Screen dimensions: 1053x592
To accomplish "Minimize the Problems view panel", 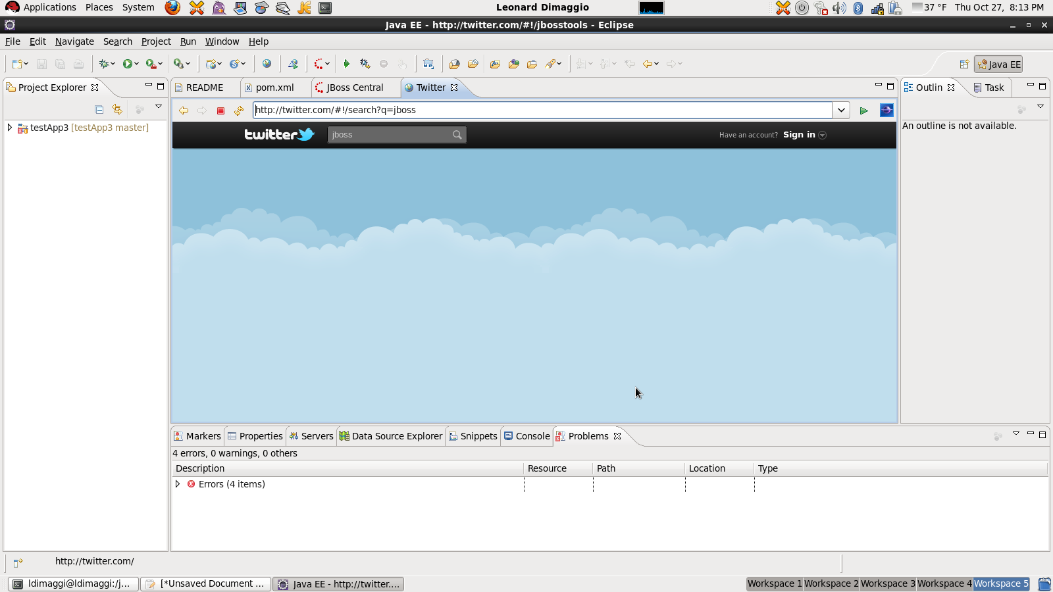I will tap(1031, 433).
